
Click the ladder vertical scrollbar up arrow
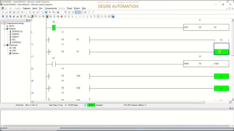(233, 20)
